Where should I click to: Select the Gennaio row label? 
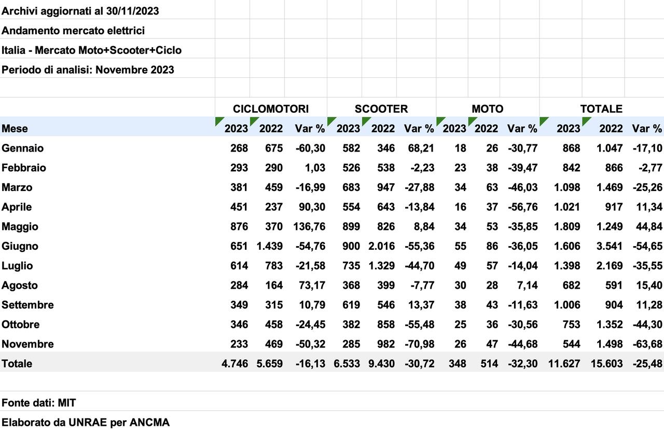(x=23, y=149)
